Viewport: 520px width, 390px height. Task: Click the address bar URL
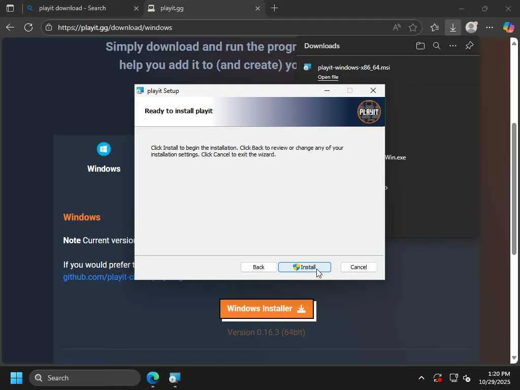coord(115,27)
